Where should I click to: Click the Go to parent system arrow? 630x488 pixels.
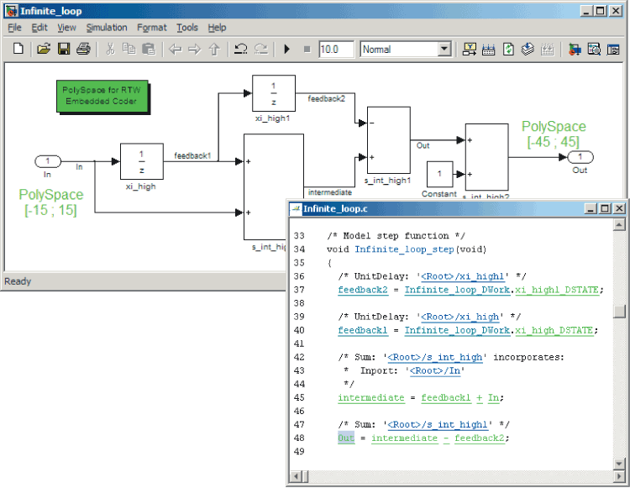click(216, 50)
